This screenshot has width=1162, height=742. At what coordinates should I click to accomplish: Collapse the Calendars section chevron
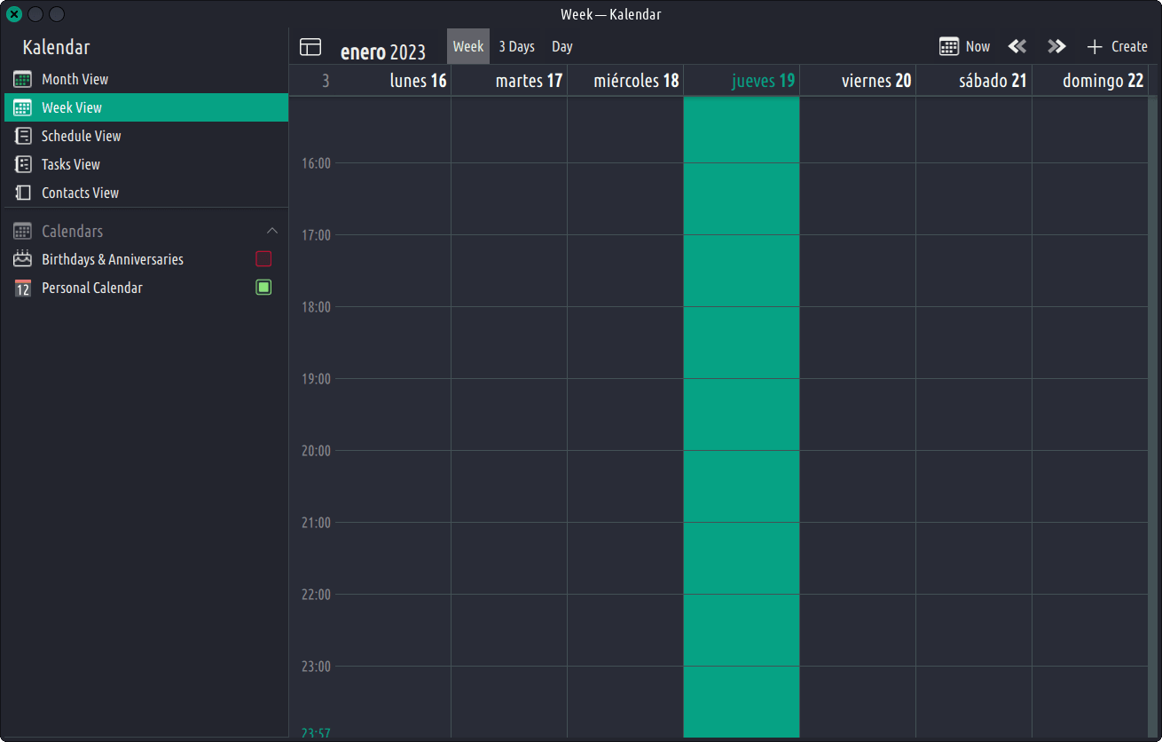[272, 231]
